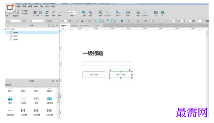Open the Normal font weight dropdown
214x123 pixels.
(53, 21)
